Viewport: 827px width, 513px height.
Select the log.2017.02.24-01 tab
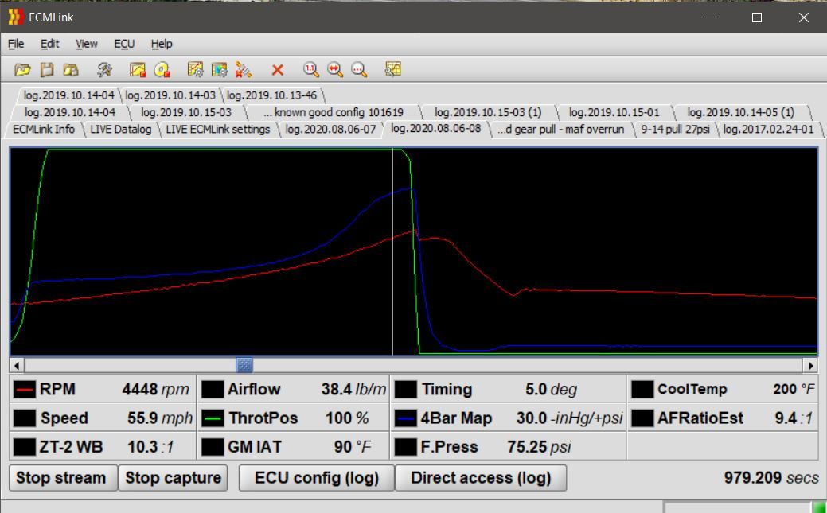click(768, 129)
